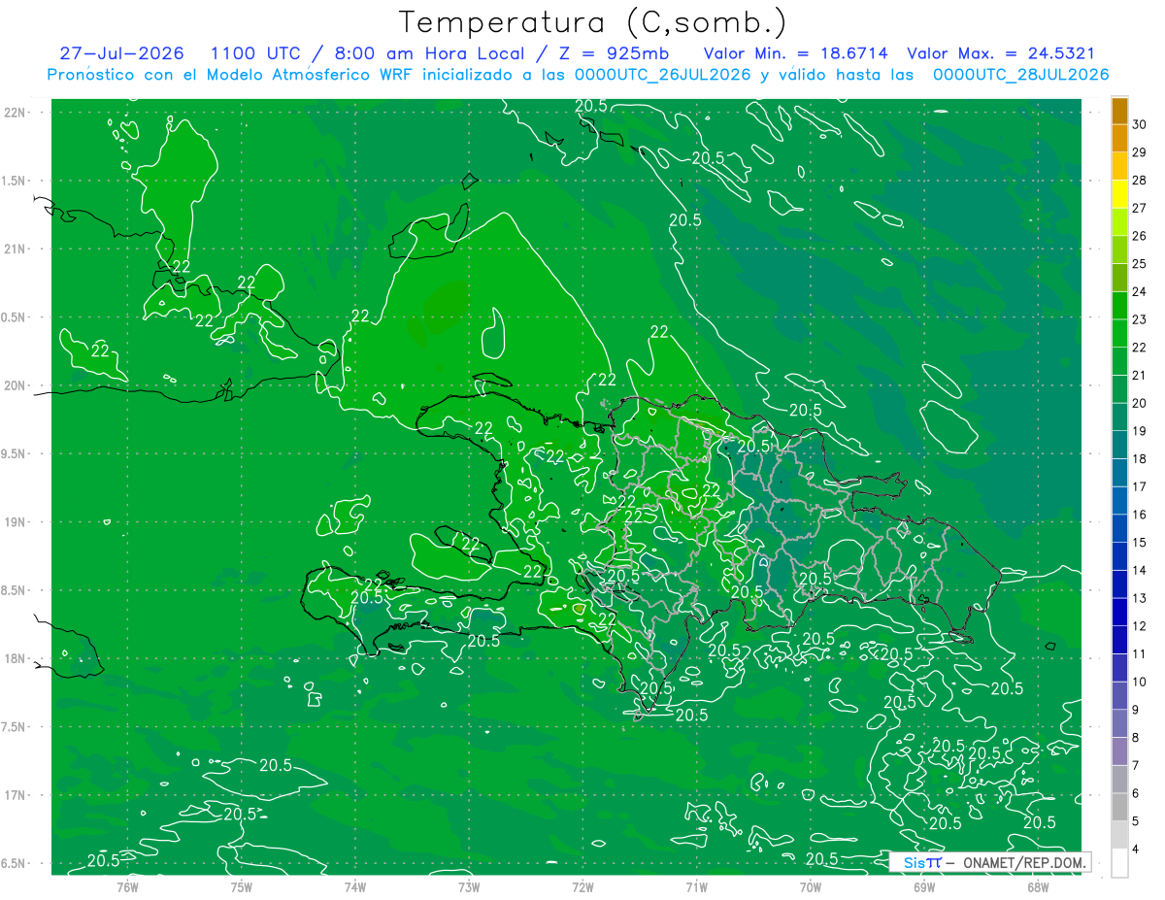The image size is (1165, 900).
Task: Click the colorbar legend value 15
Action: tap(1139, 542)
